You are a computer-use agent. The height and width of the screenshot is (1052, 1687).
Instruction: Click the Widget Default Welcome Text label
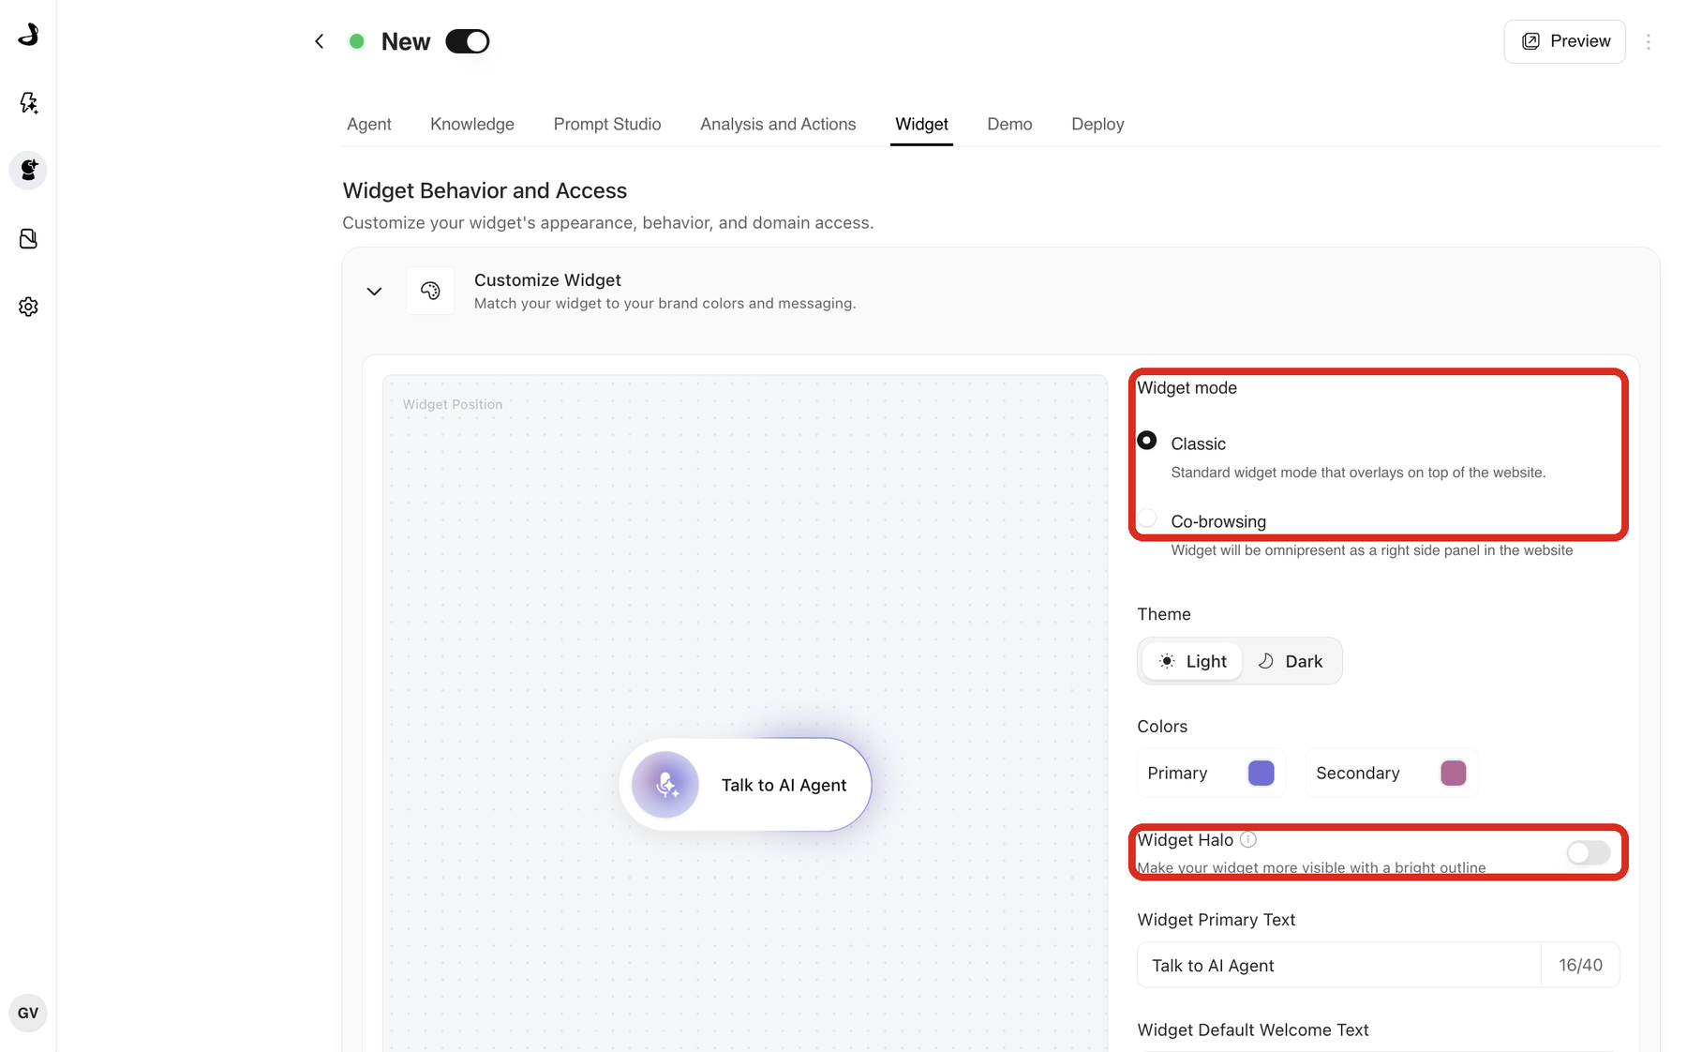[1252, 1029]
